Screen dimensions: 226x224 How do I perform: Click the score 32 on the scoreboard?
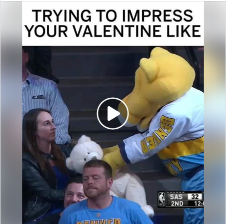click(x=195, y=197)
